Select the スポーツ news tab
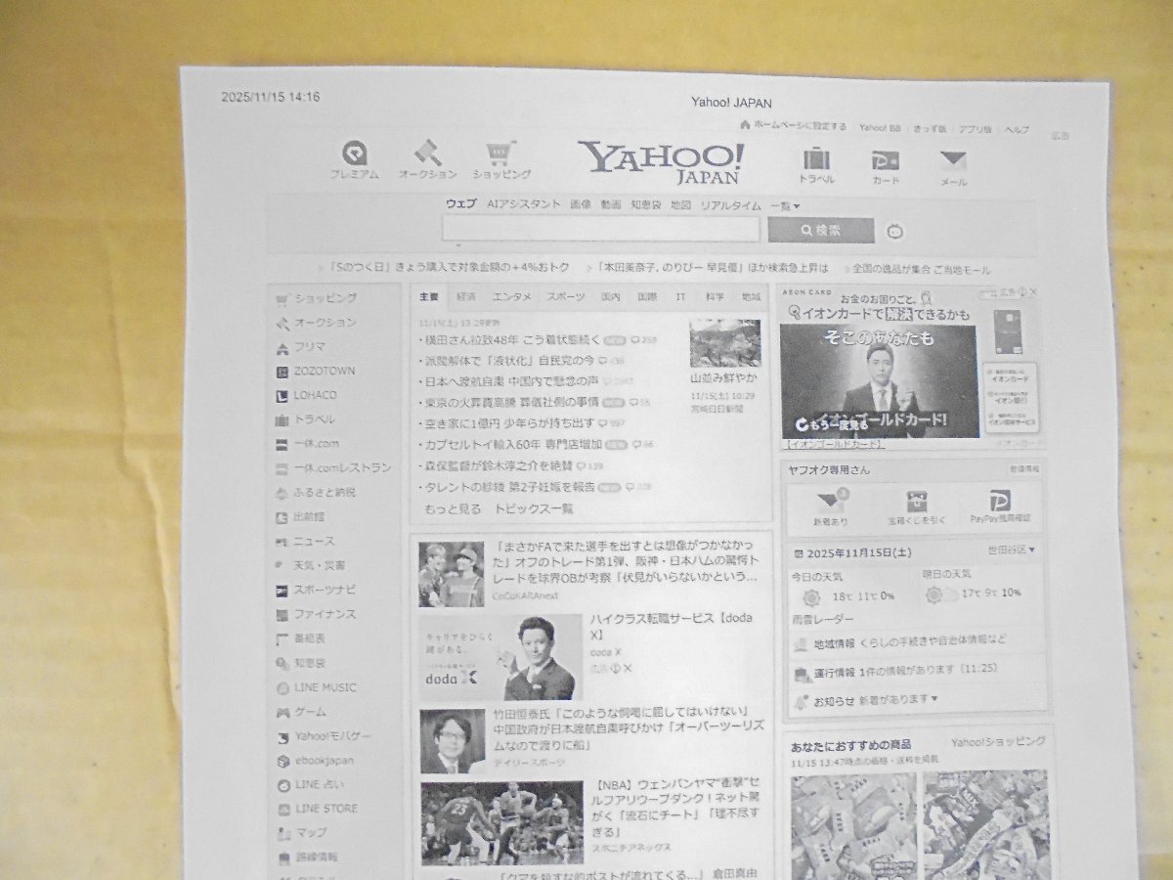The height and width of the screenshot is (880, 1173). tap(566, 296)
